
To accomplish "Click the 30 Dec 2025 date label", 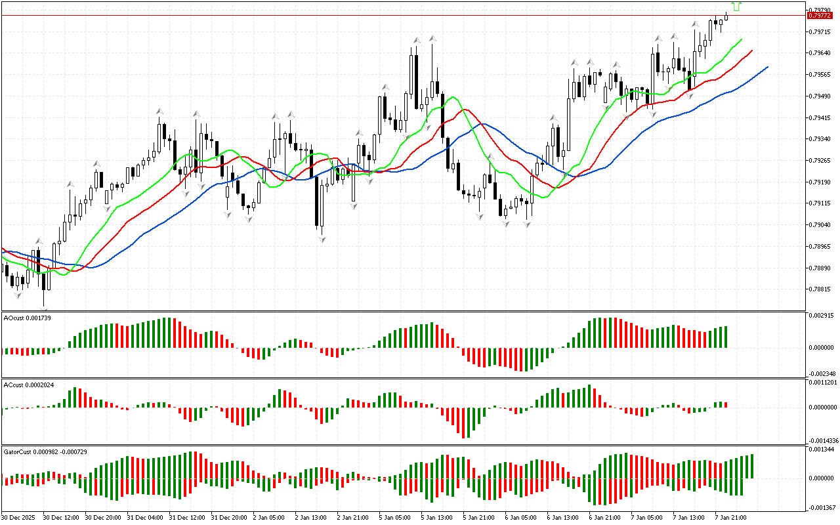I will click(20, 518).
